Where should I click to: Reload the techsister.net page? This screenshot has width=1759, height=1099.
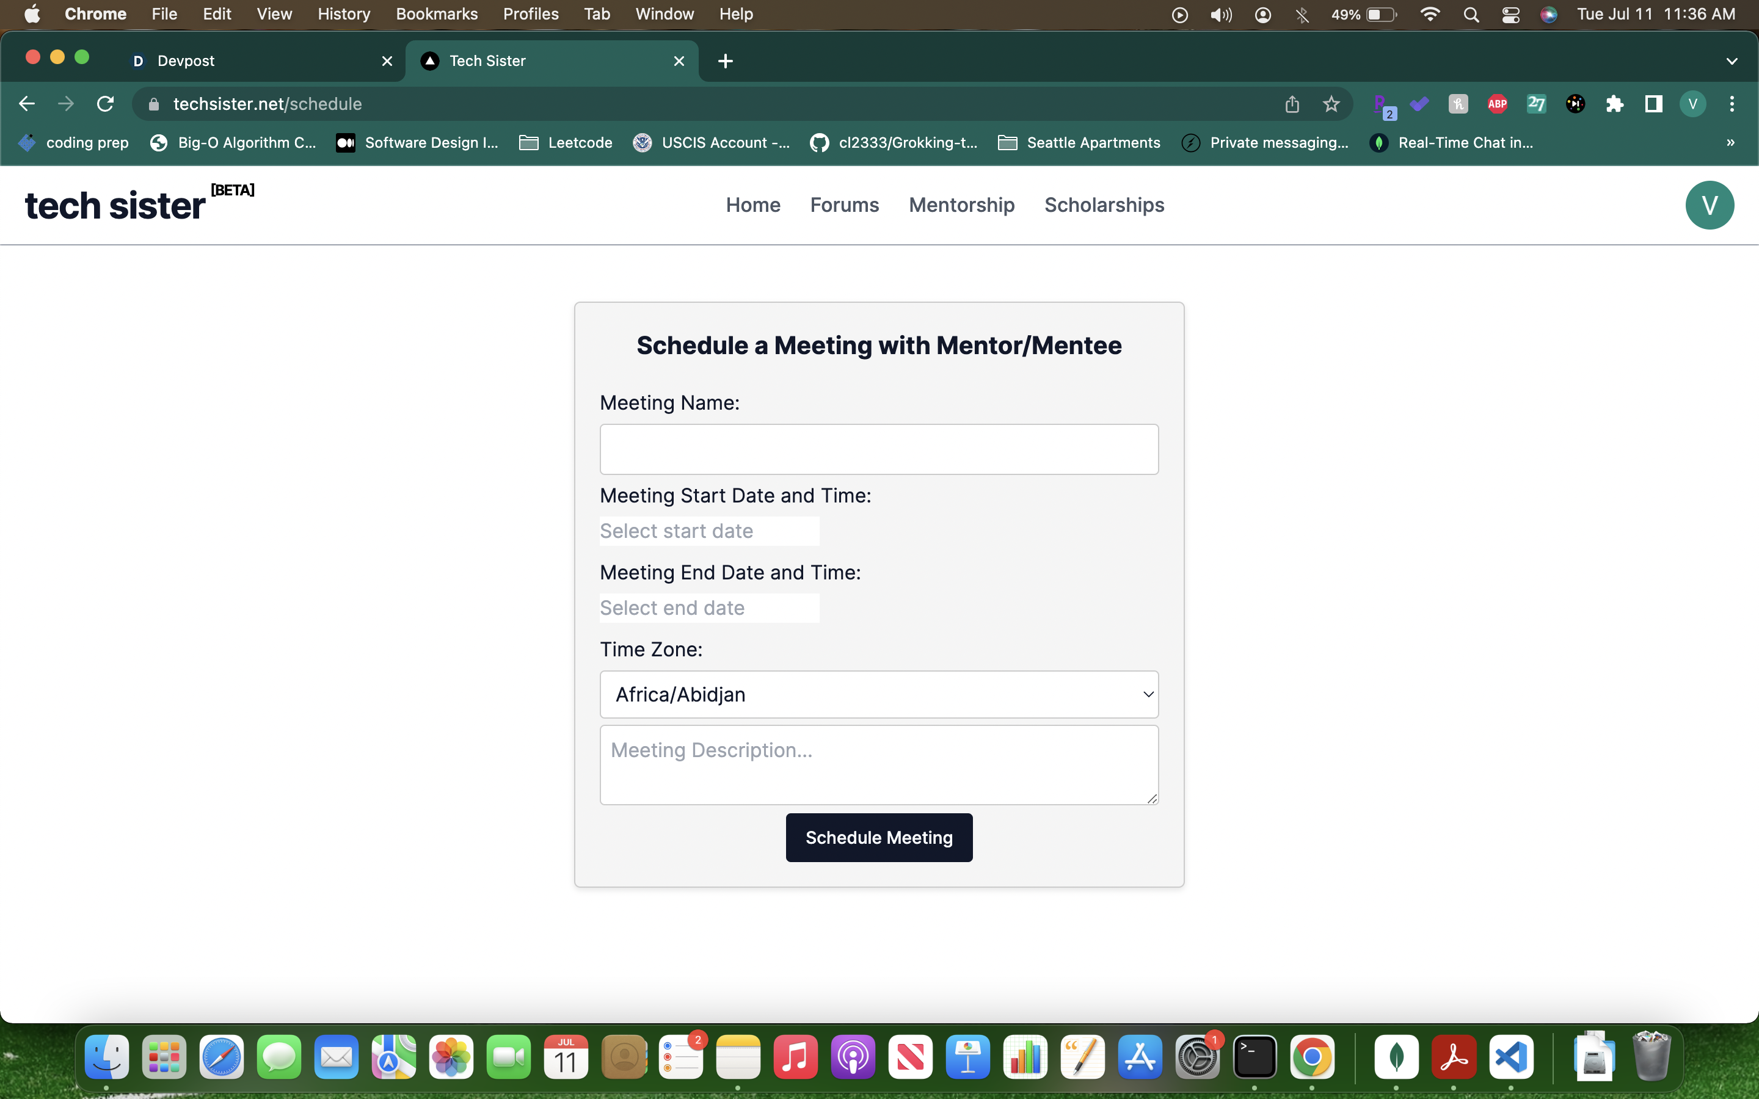coord(106,104)
